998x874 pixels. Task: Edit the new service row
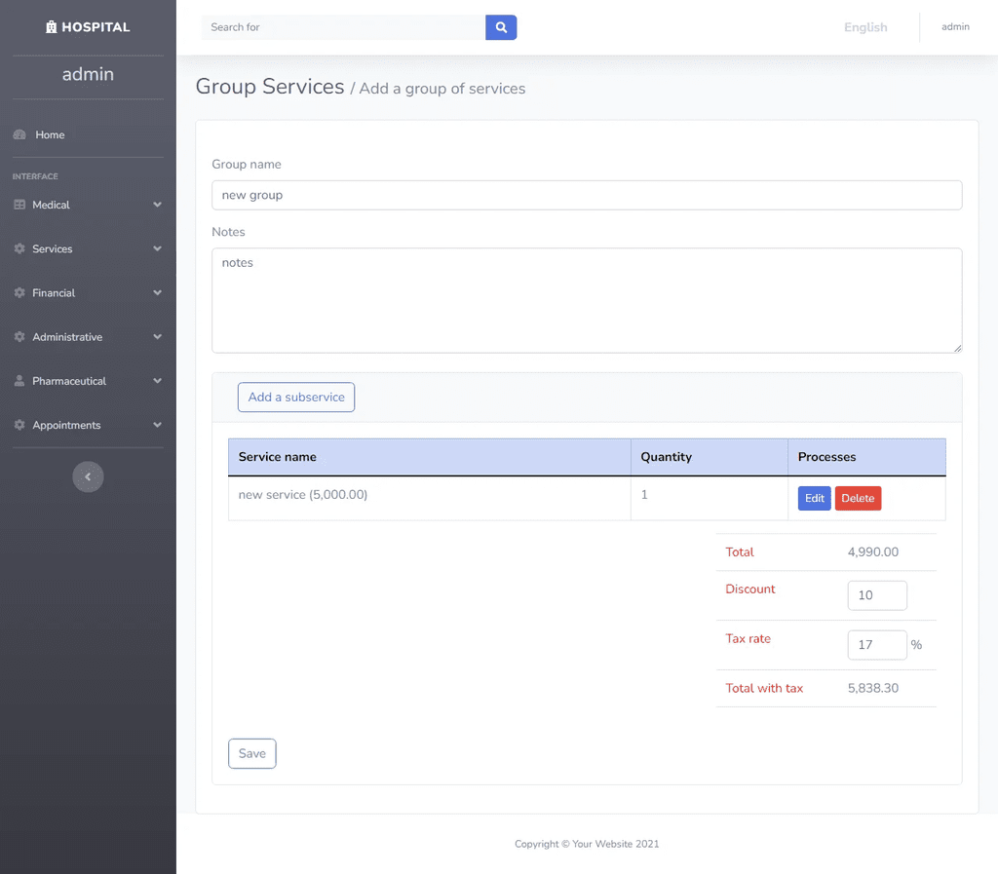(x=814, y=498)
